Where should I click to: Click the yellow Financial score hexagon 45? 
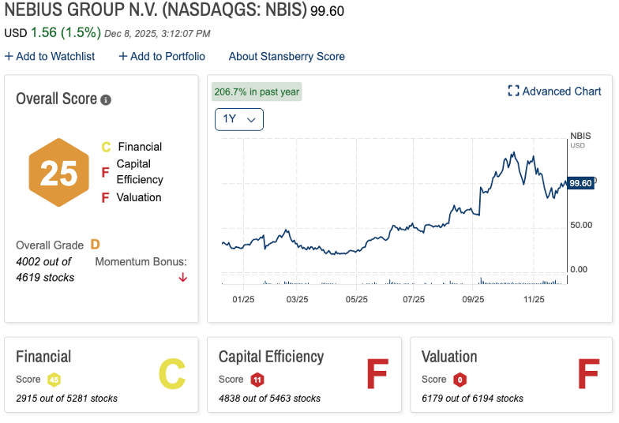click(x=54, y=380)
